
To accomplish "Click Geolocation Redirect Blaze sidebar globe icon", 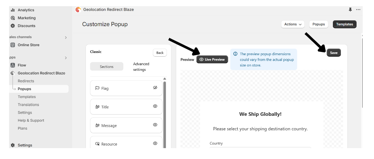I will 13,73.
